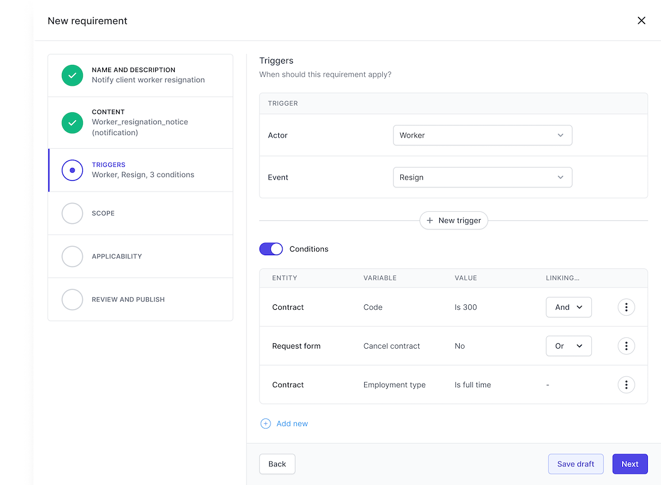Click the 'Code' variable cell
The height and width of the screenshot is (485, 661).
373,307
